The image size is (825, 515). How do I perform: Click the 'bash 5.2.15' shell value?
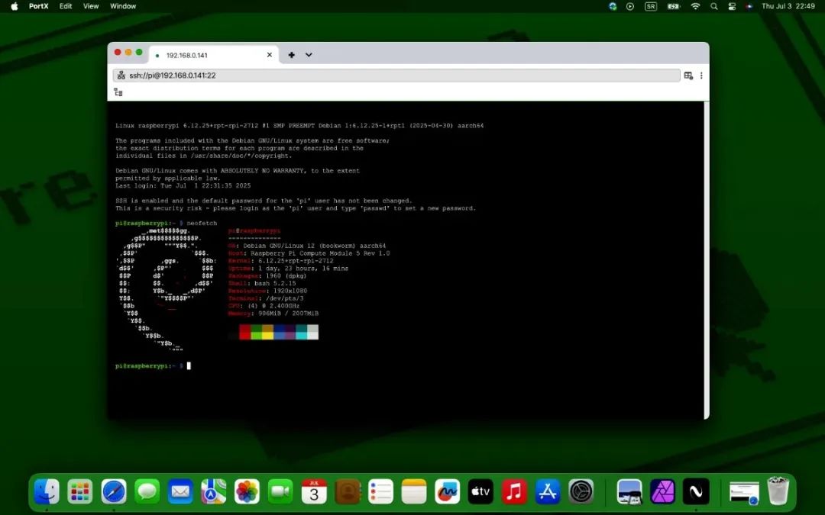(277, 283)
